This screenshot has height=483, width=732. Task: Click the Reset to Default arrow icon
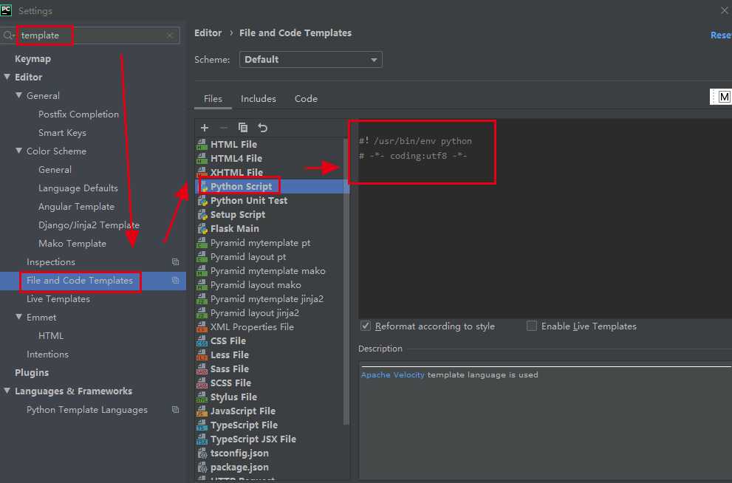point(262,128)
